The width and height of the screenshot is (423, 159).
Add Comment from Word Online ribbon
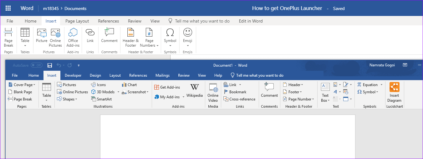pyautogui.click(x=109, y=35)
